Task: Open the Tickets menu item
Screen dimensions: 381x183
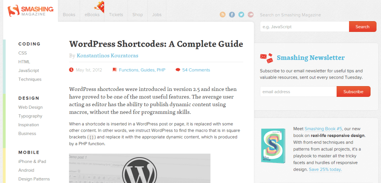Action: pos(116,14)
